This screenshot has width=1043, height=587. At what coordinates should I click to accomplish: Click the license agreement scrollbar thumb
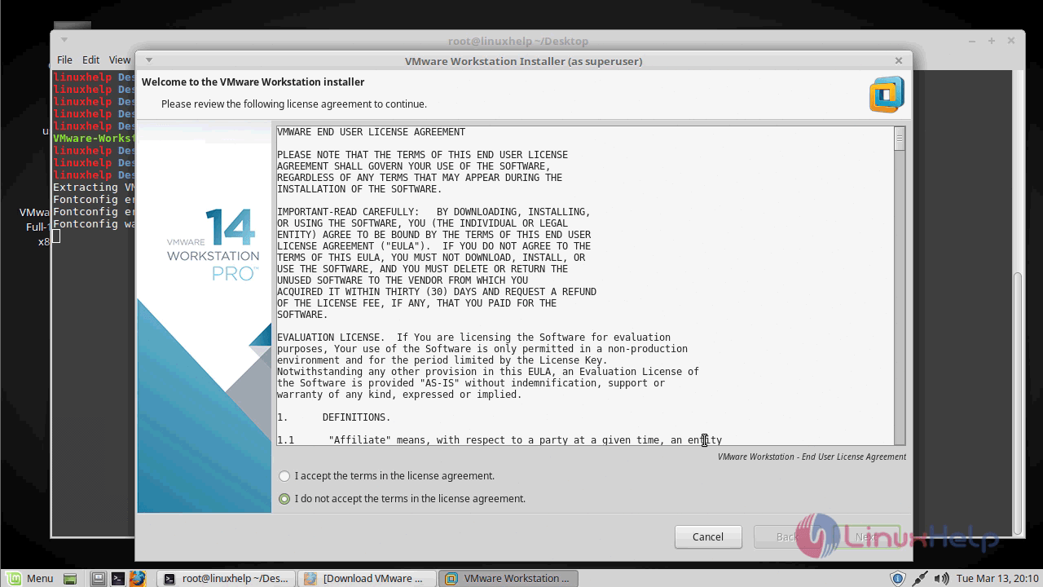point(900,139)
